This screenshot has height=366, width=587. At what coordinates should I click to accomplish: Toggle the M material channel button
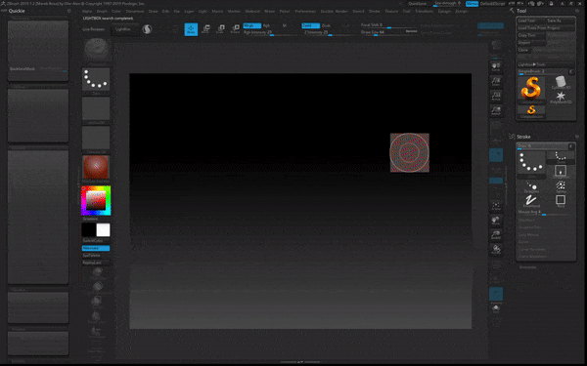pyautogui.click(x=285, y=25)
